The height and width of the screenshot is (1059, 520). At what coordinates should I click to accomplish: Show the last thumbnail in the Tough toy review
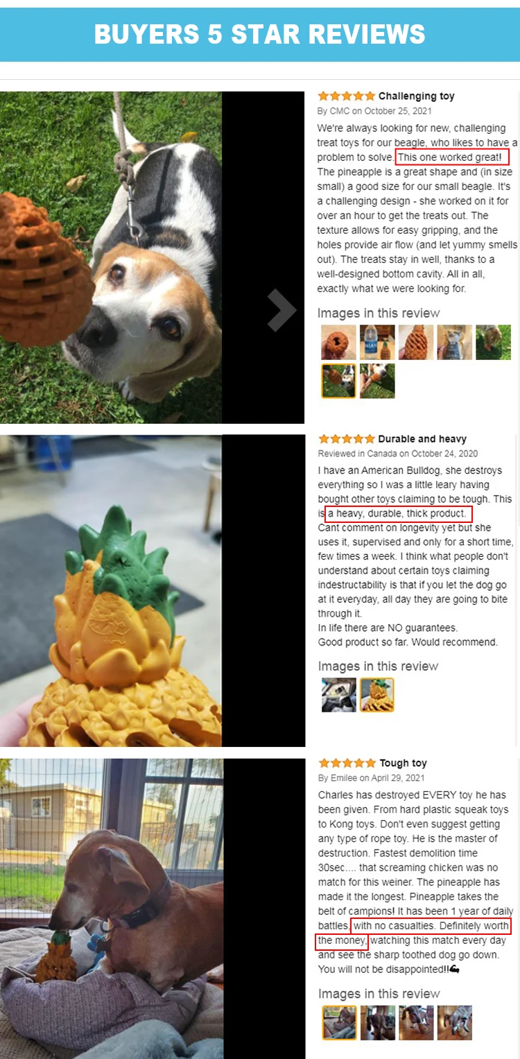pos(455,1022)
